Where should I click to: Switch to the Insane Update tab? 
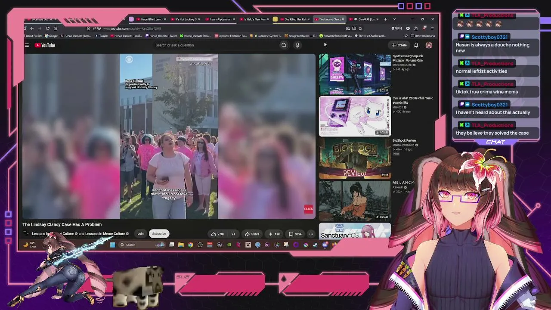coord(220,19)
